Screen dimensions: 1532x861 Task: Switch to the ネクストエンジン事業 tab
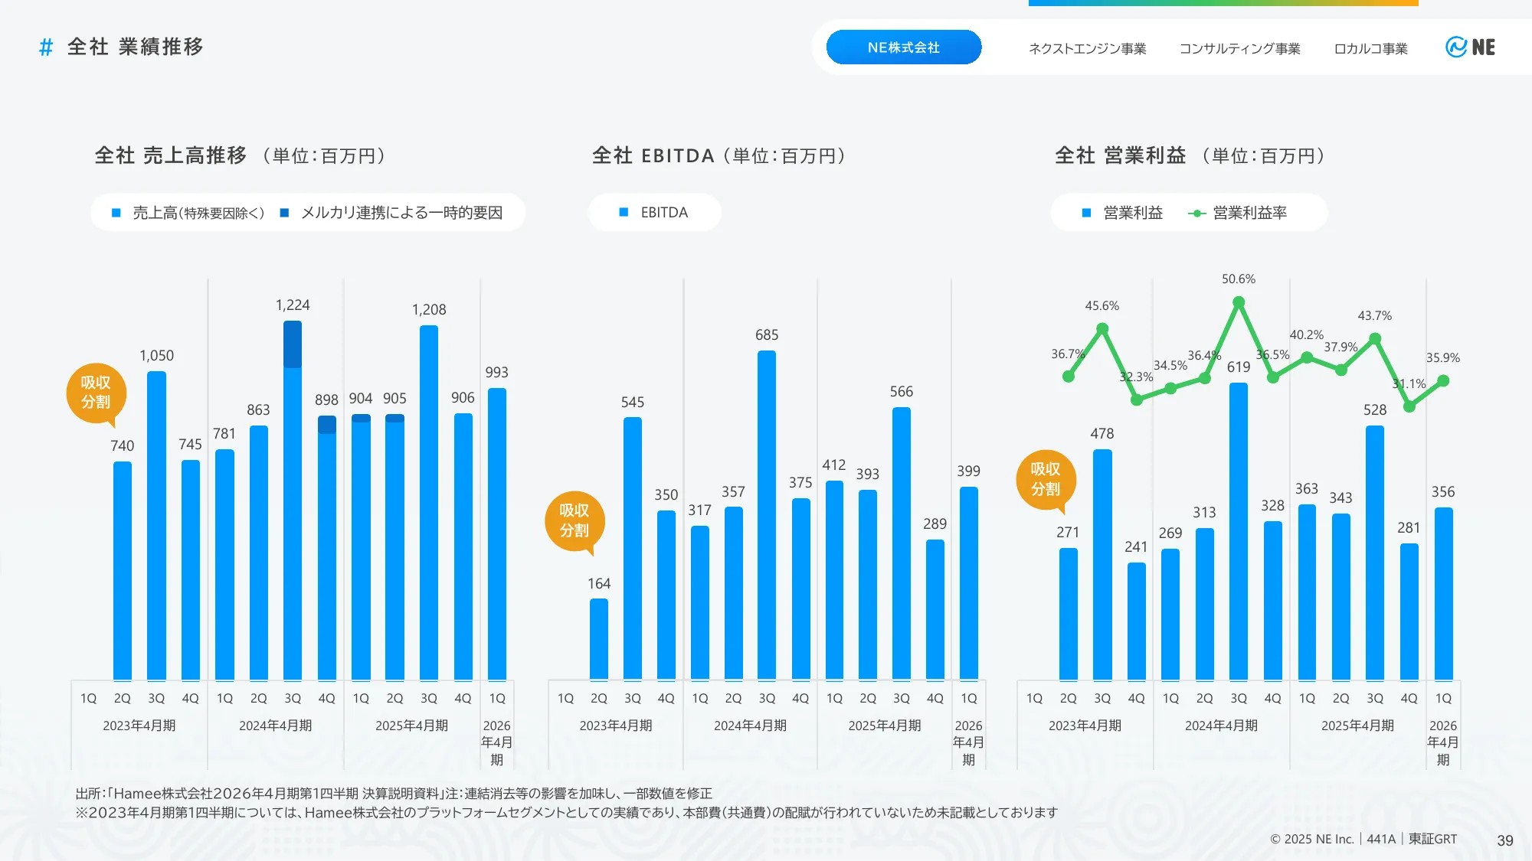tap(1088, 48)
